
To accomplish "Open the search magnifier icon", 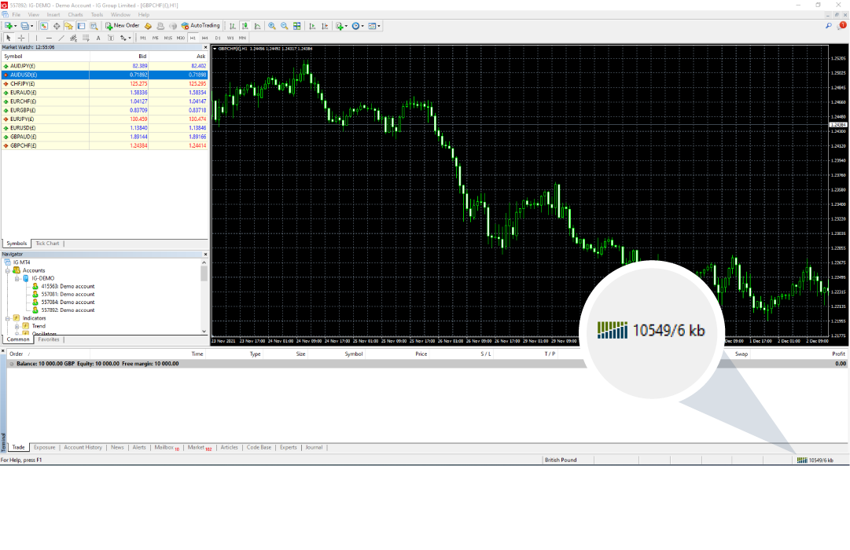I will click(828, 25).
